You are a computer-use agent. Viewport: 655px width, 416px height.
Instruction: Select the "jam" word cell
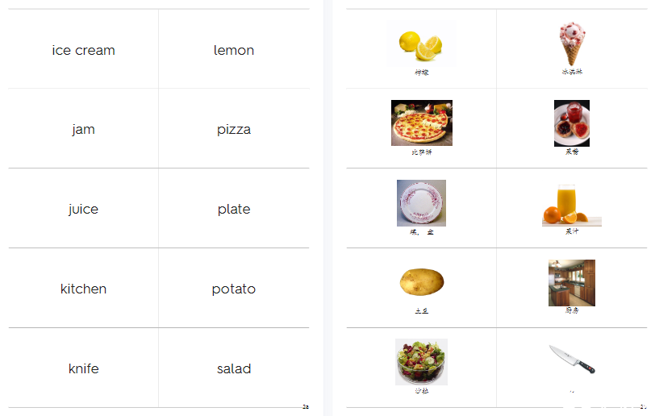84,128
